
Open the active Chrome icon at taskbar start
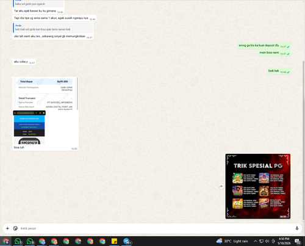tap(5, 241)
